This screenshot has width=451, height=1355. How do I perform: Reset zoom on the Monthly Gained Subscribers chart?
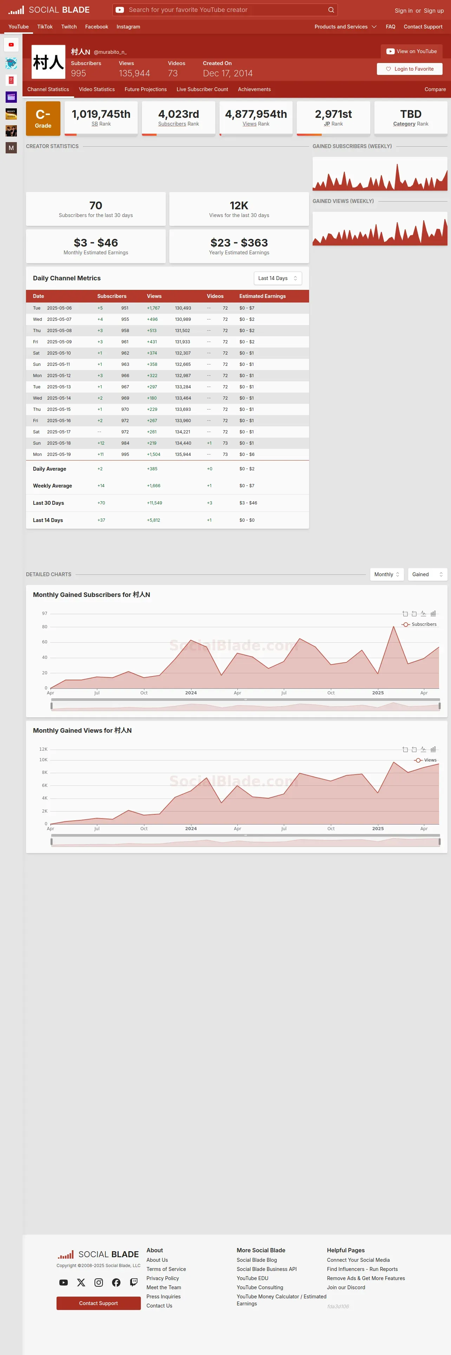pos(414,614)
